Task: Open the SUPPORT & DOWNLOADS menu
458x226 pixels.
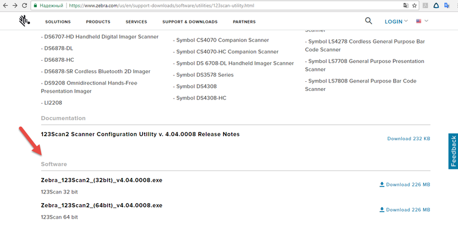Action: [x=190, y=22]
